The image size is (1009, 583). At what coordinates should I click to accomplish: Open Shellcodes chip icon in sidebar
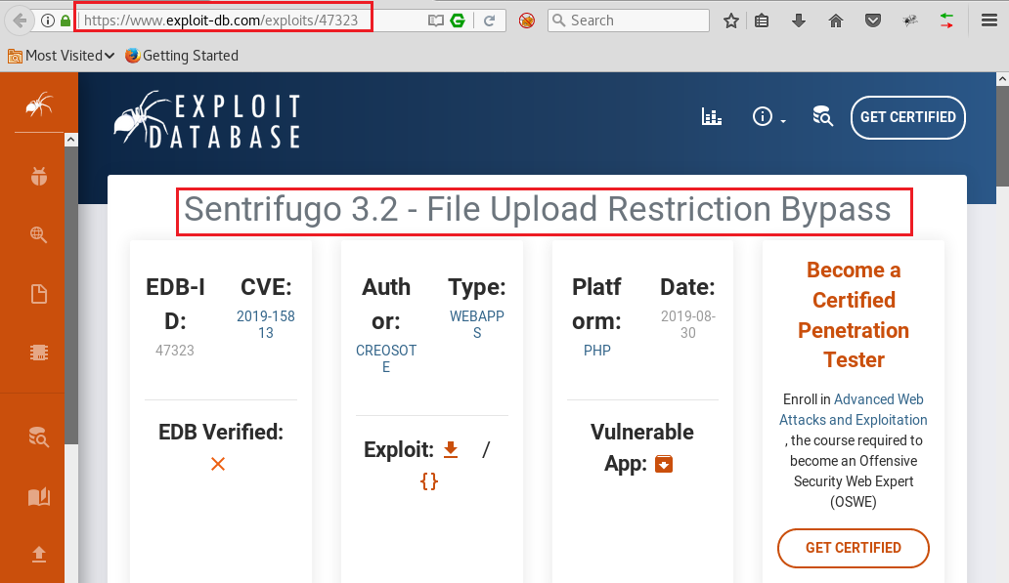coord(38,353)
